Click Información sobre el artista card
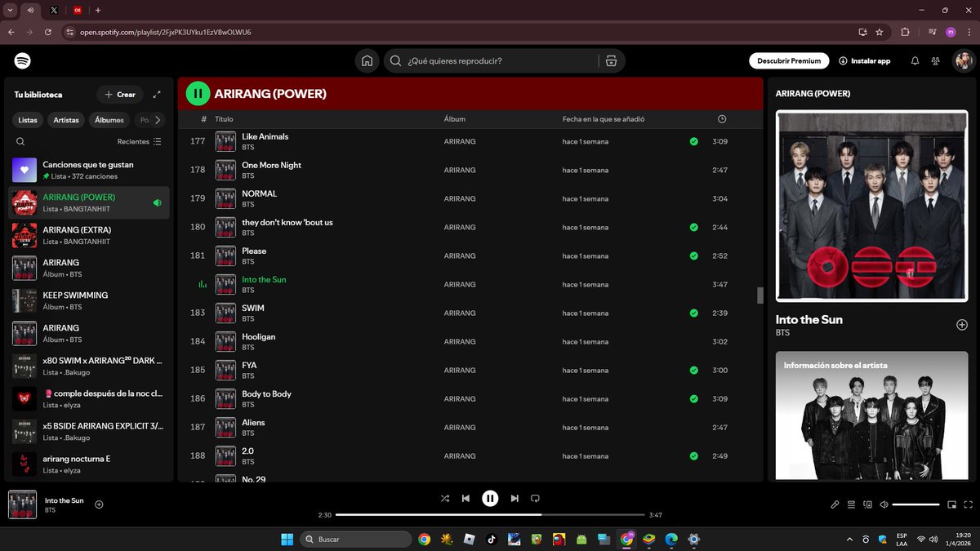This screenshot has width=980, height=551. [872, 415]
